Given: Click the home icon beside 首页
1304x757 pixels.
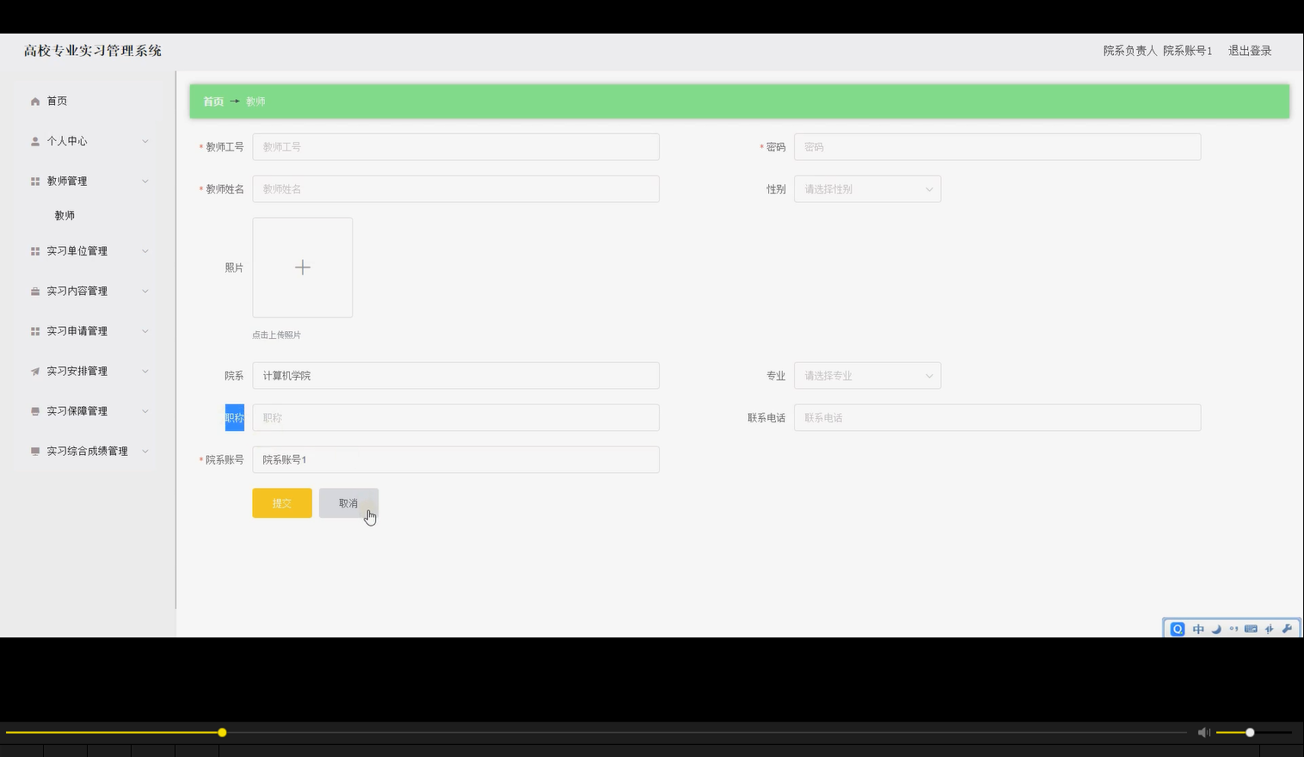Looking at the screenshot, I should [35, 102].
